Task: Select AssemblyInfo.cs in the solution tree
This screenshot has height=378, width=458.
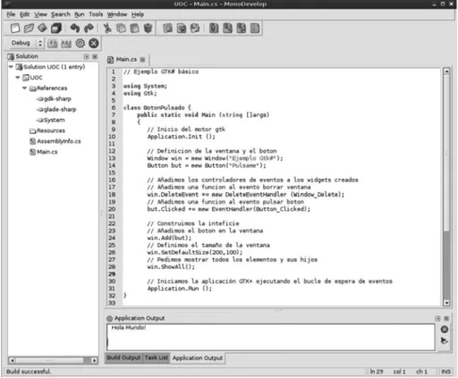Action: 59,141
